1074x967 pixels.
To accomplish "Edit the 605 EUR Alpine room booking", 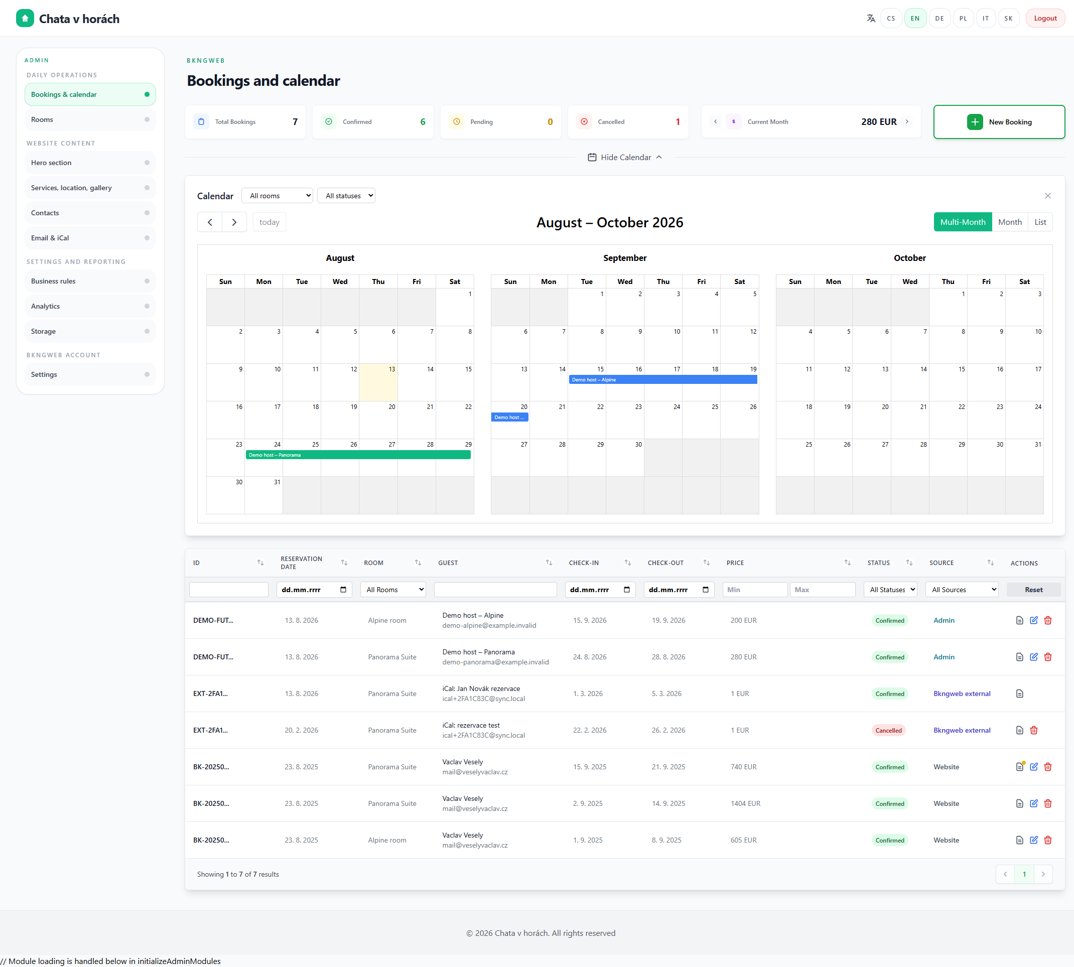I will coord(1034,840).
